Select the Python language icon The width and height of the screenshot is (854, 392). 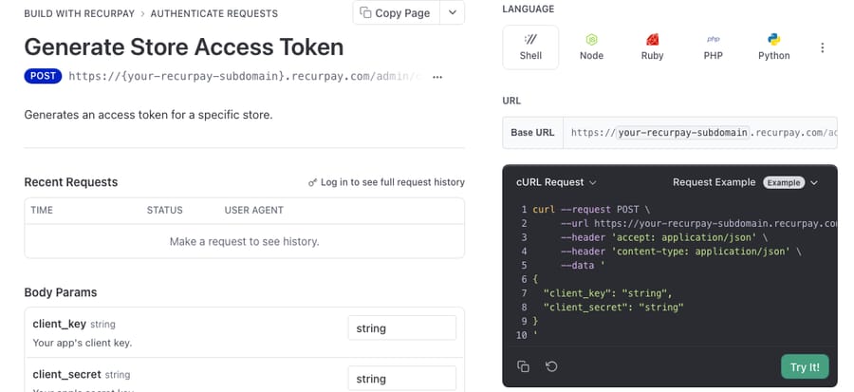point(774,47)
